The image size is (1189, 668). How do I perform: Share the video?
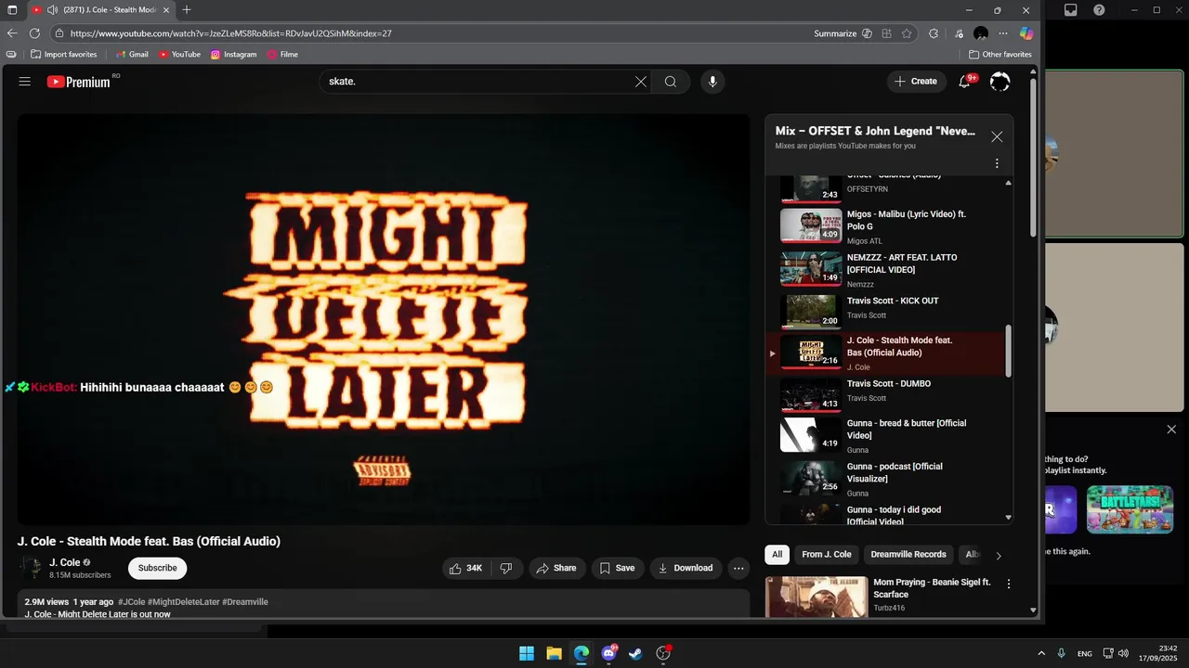(556, 568)
